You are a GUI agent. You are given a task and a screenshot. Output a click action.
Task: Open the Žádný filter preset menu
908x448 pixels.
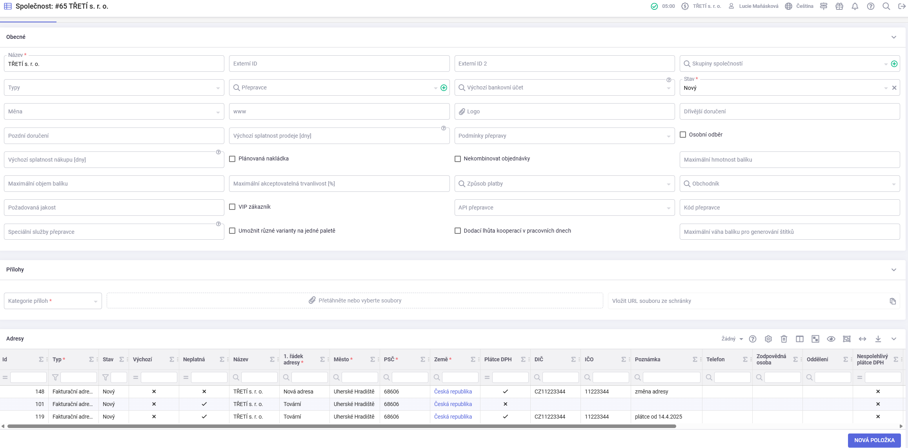coord(732,339)
